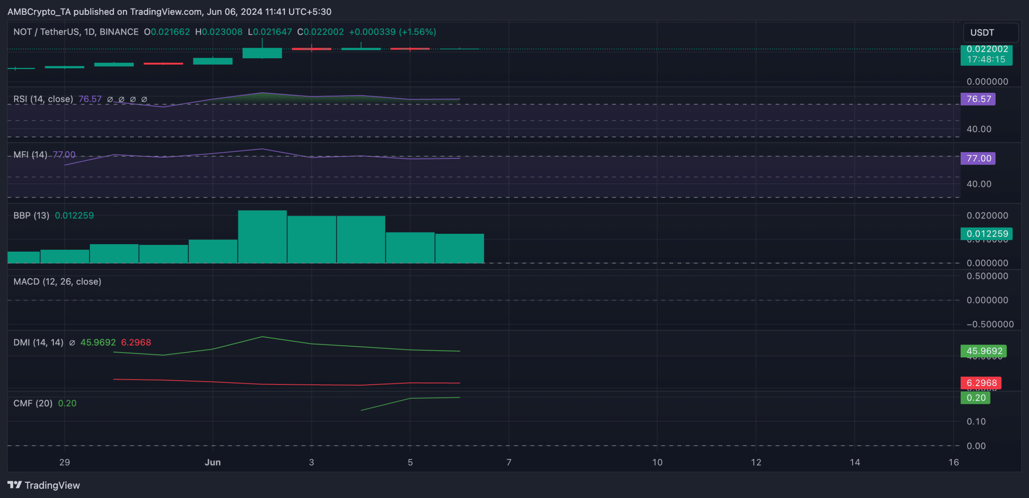1029x498 pixels.
Task: Click the 14 date label on time axis
Action: pos(855,462)
